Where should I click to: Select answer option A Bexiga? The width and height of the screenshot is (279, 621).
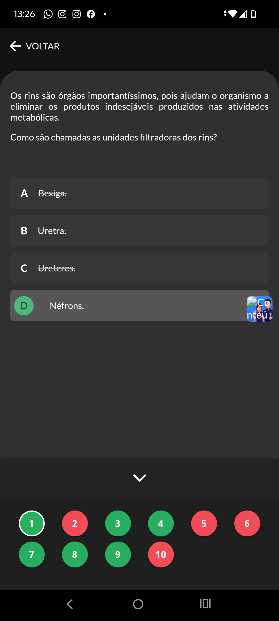pos(139,193)
